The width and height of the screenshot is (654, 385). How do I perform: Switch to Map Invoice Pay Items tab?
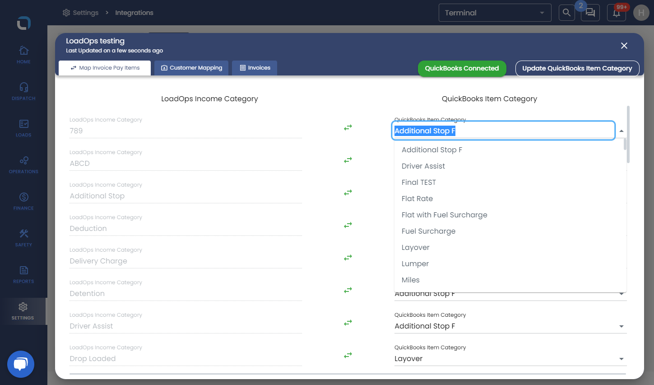(x=105, y=68)
